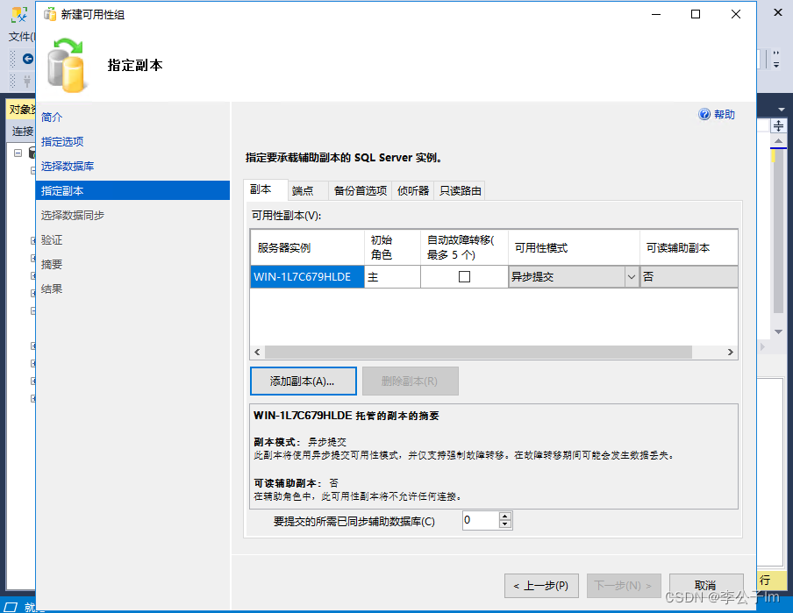Screen dimensions: 793x613
Task: Click the 取消 button
Action: click(x=706, y=585)
